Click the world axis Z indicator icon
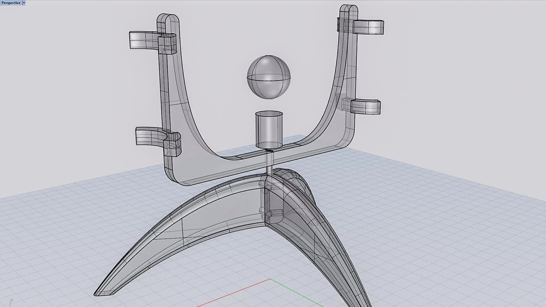 [x=11, y=301]
